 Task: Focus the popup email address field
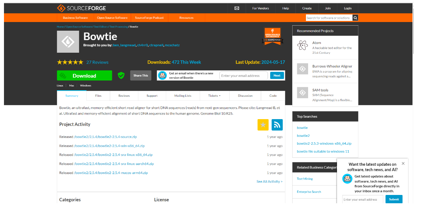(x=363, y=200)
